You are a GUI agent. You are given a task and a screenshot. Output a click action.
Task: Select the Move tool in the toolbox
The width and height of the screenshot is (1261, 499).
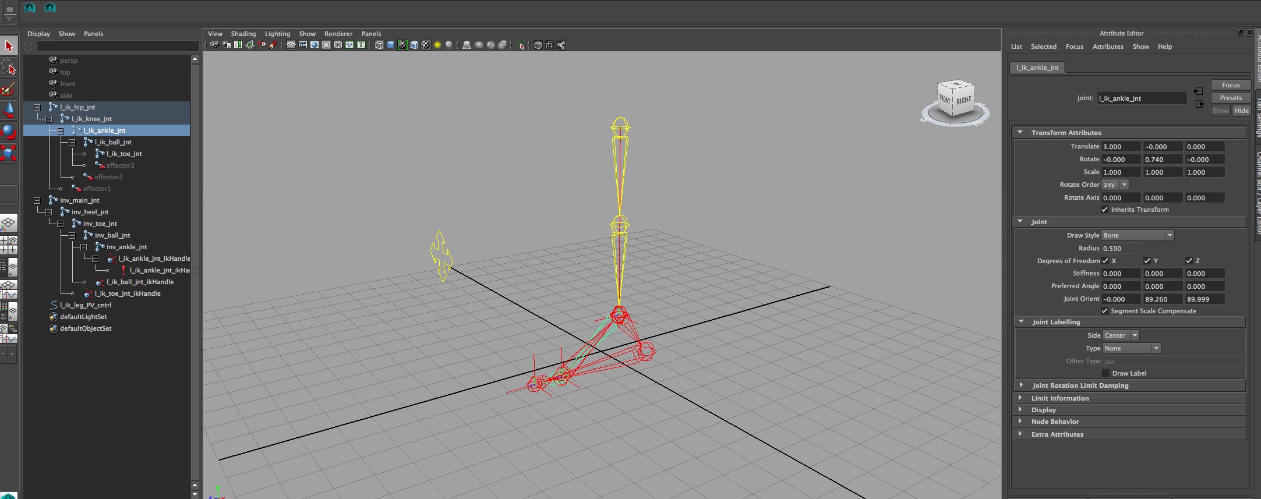coord(9,109)
